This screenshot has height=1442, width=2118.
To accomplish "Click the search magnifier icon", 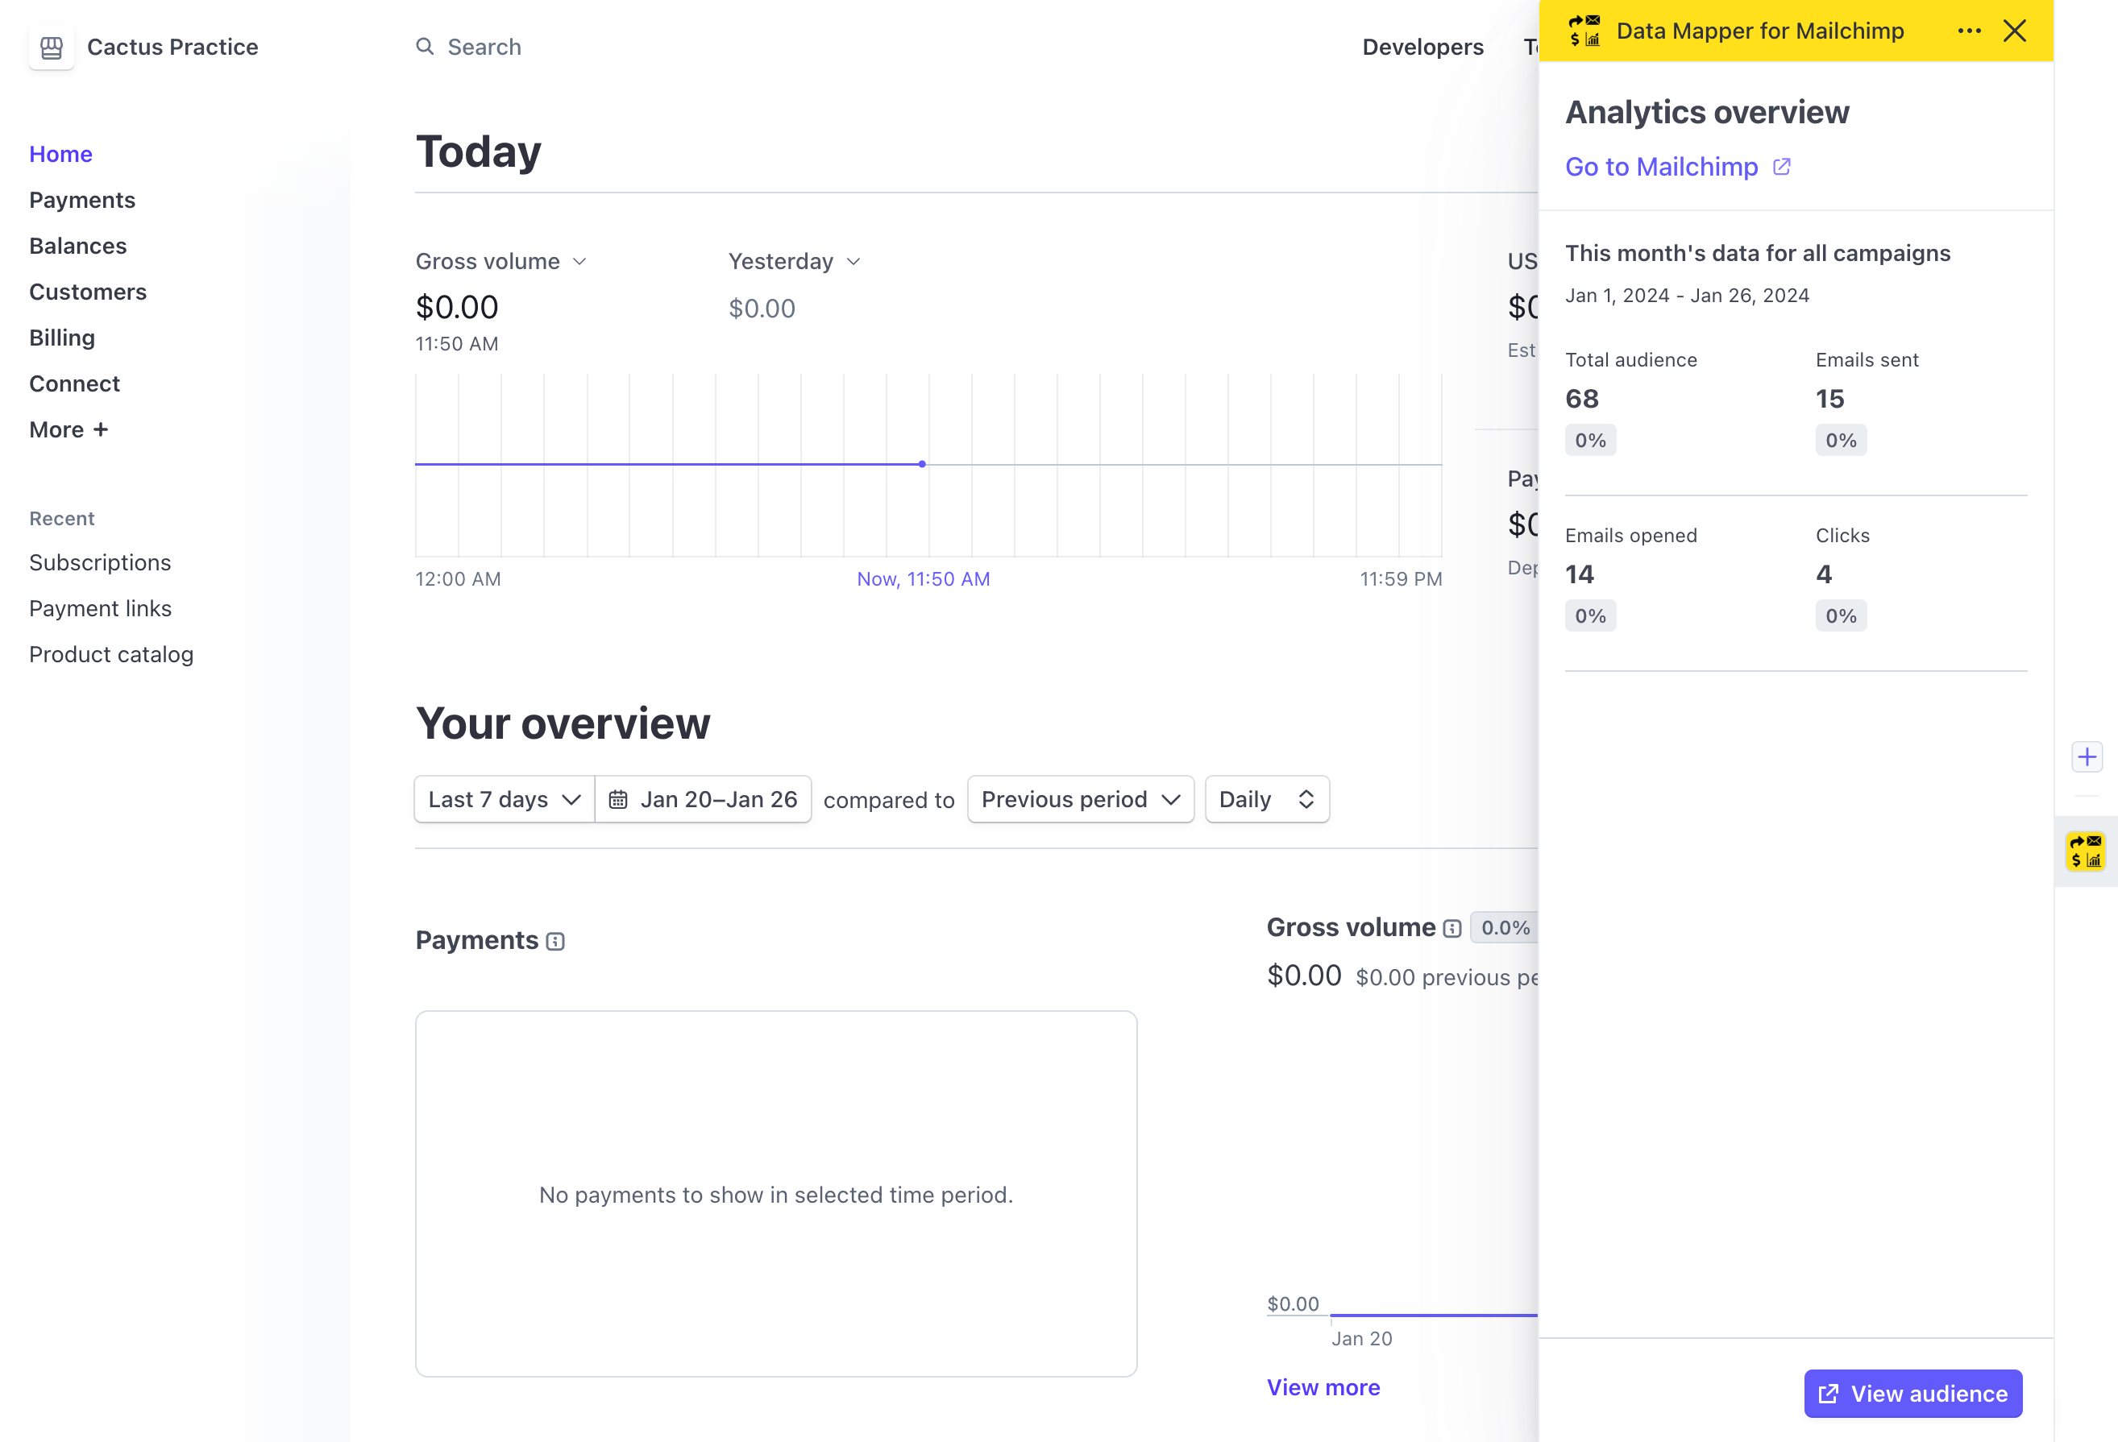I will [x=425, y=47].
